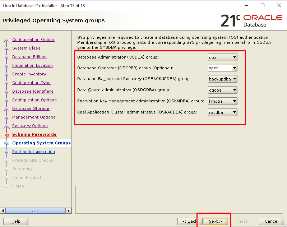
Task: Go to Database Storage step
Action: pos(31,108)
